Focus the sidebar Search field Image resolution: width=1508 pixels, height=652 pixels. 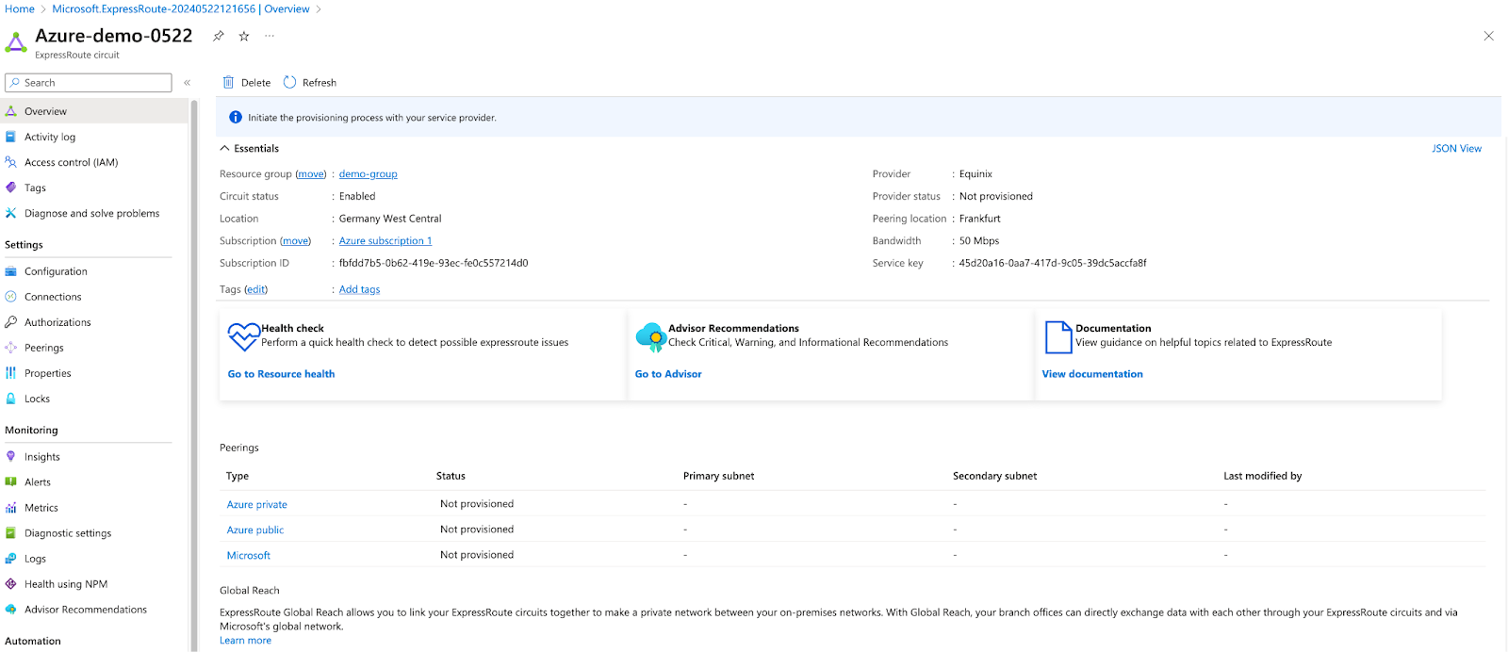click(x=89, y=83)
